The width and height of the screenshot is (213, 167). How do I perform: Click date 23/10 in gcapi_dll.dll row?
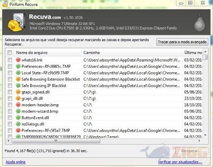(193, 98)
